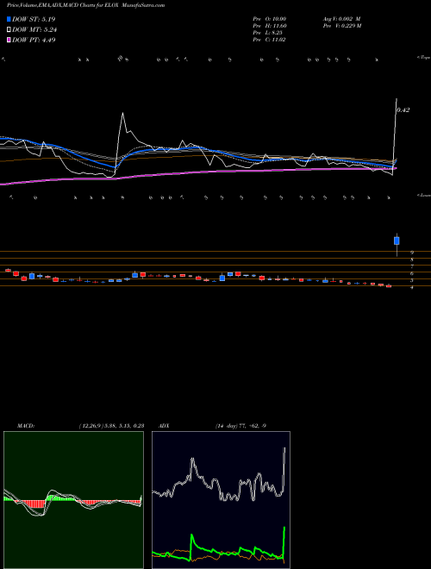Click the MACD (12,26,9) values text
Viewport: 431px width, 569px height.
coord(112,426)
